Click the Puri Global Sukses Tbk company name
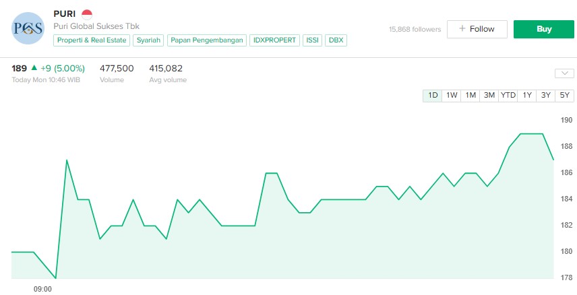The height and width of the screenshot is (295, 577). pos(96,26)
